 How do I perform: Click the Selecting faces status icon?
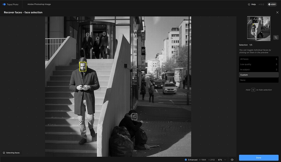pos(4,153)
